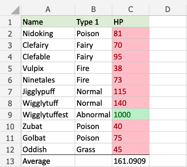Image resolution: width=187 pixels, height=167 pixels.
Task: Select row 9 header
Action: (x=10, y=115)
